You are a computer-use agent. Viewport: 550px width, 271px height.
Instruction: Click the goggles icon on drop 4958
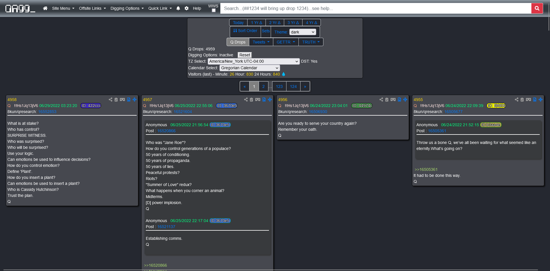(x=122, y=100)
